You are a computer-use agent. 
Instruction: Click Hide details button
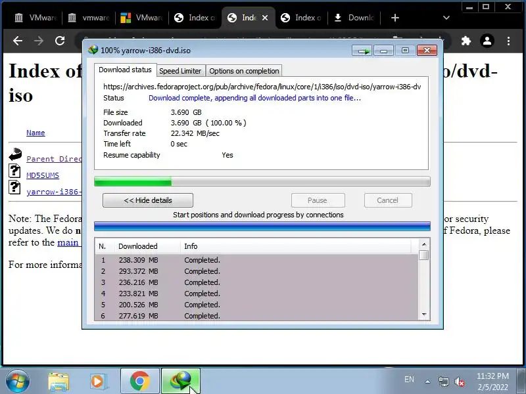148,200
